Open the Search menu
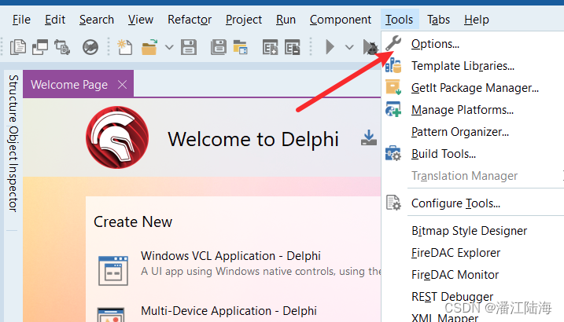This screenshot has width=564, height=322. [x=97, y=20]
